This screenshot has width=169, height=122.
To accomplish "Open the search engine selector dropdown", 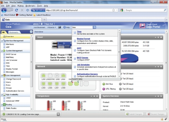I will coord(123,10).
